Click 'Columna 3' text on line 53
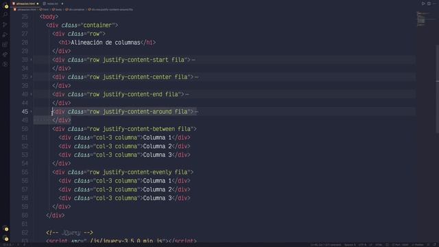This screenshot has width=439, height=247. (x=157, y=155)
